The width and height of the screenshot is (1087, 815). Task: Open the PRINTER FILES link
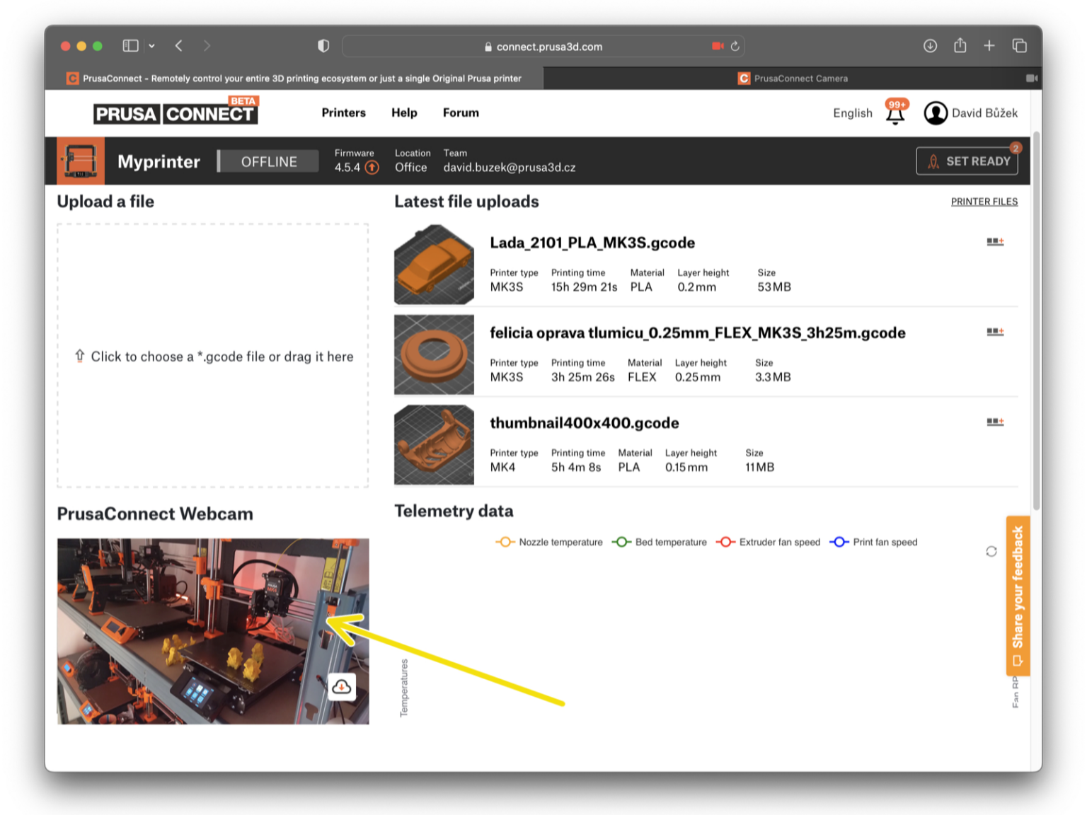coord(984,202)
